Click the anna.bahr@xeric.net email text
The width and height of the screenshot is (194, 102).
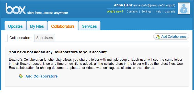point(148,5)
